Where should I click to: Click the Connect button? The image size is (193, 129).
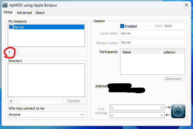point(74,101)
